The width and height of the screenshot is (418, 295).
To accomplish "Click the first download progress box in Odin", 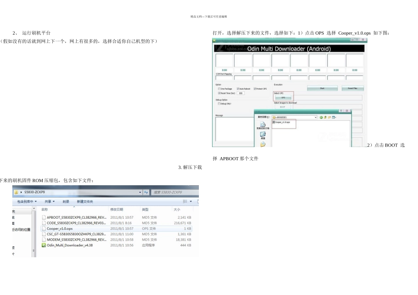I will [224, 61].
